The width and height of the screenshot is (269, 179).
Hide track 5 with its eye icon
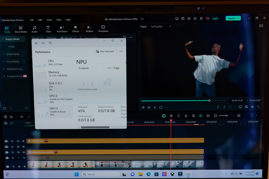(23, 141)
